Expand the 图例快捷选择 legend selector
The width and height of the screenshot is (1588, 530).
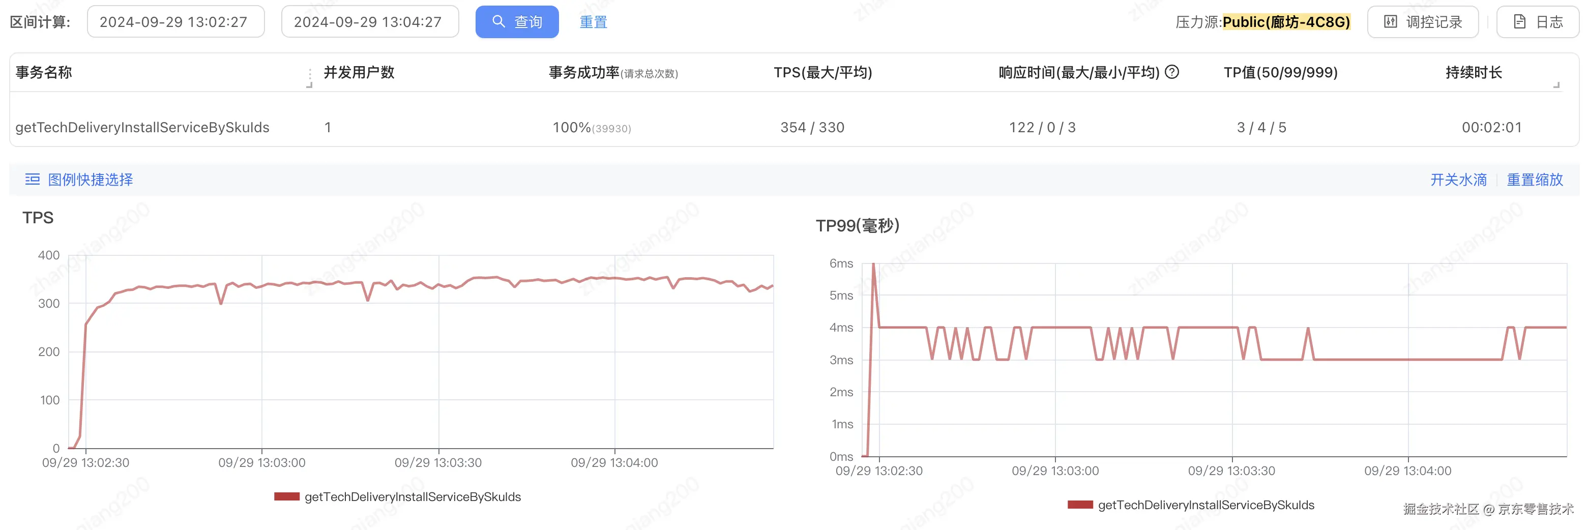point(90,180)
